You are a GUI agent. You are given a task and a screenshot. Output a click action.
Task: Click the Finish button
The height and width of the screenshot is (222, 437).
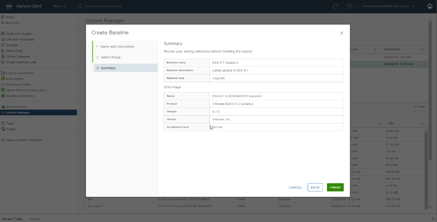pos(335,187)
